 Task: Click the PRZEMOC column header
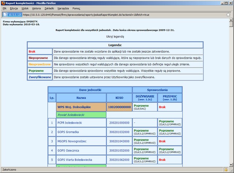point(169,98)
